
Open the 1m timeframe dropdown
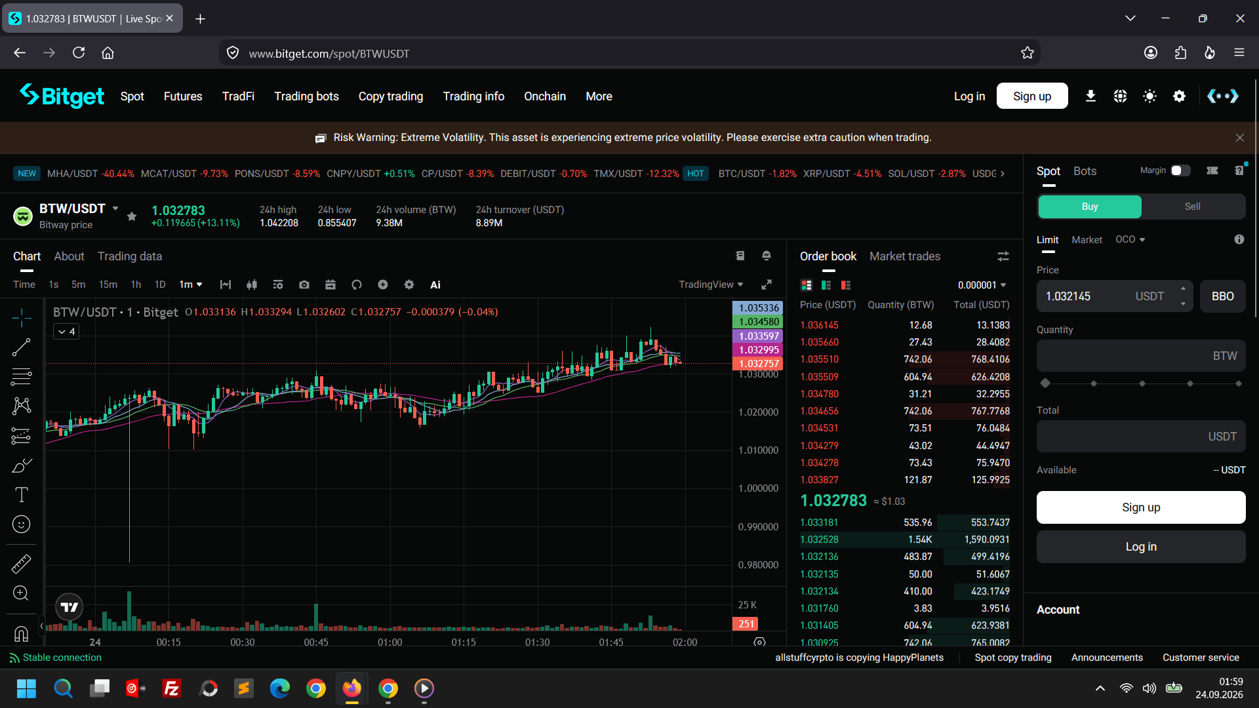tap(191, 285)
